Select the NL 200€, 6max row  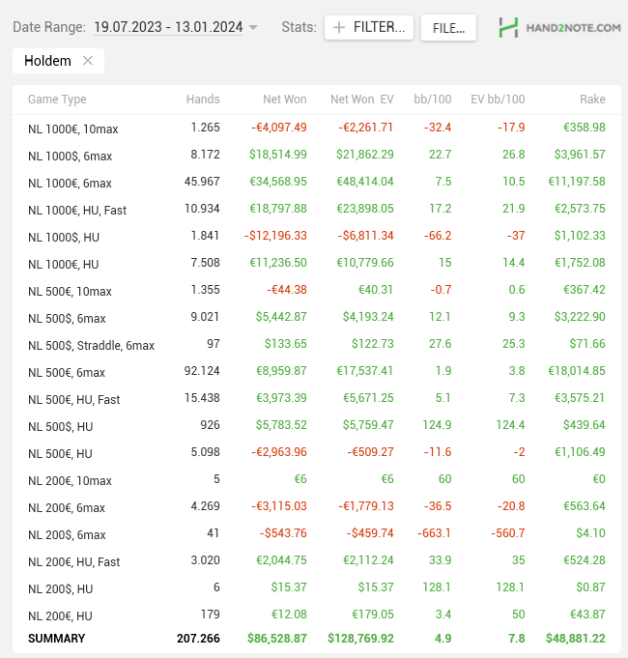(x=317, y=507)
